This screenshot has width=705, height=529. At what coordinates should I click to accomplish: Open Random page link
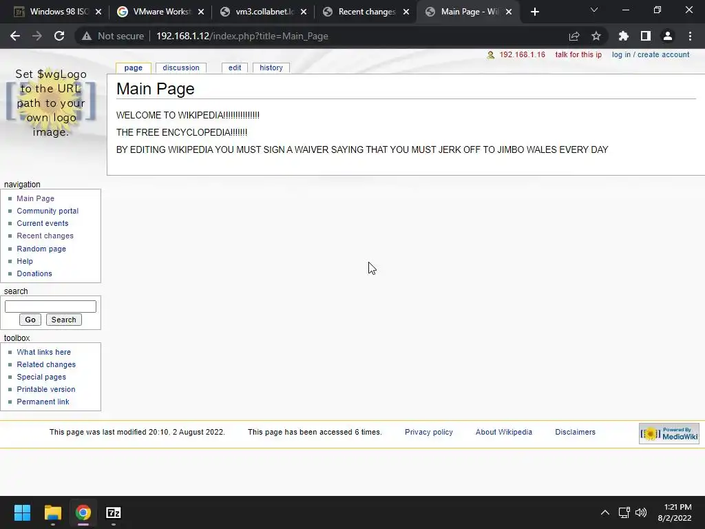(x=41, y=249)
